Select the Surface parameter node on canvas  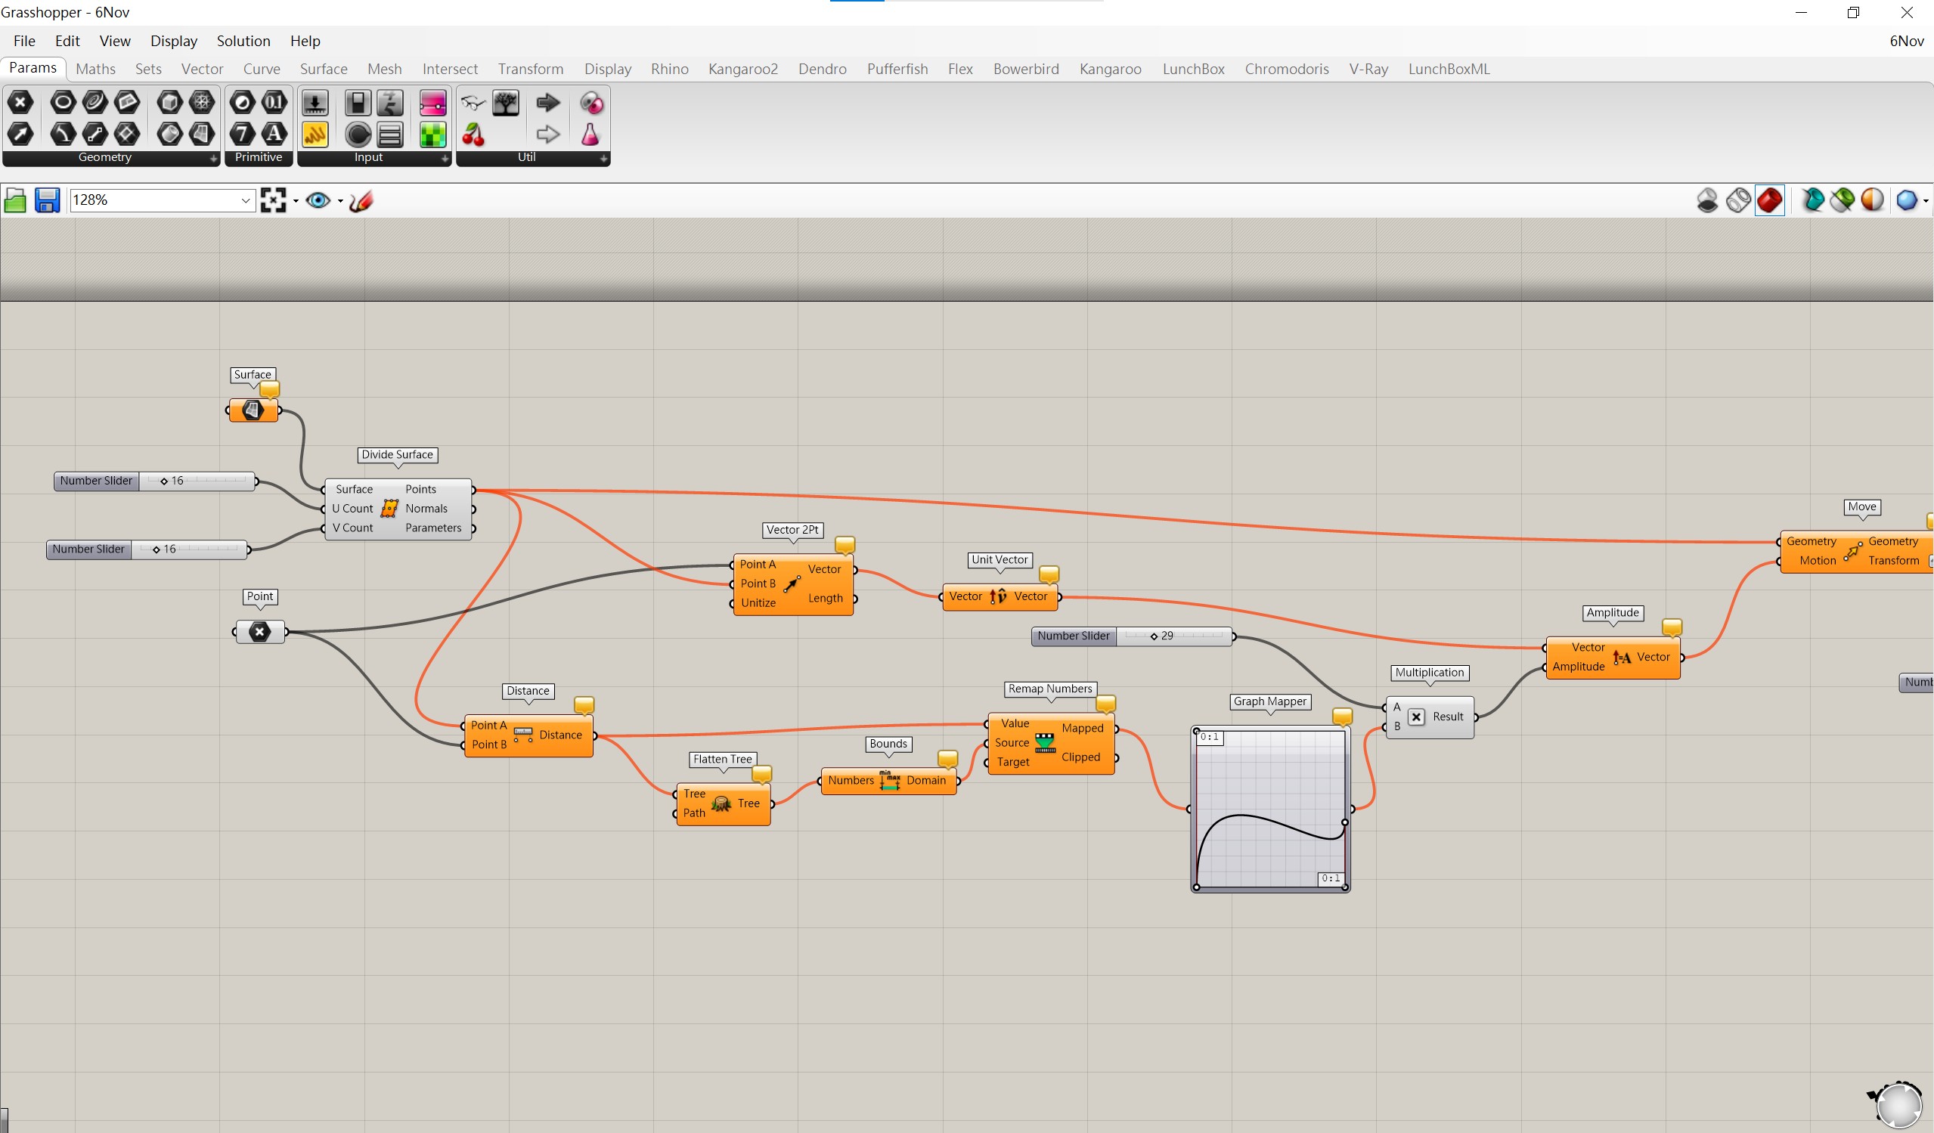point(253,410)
